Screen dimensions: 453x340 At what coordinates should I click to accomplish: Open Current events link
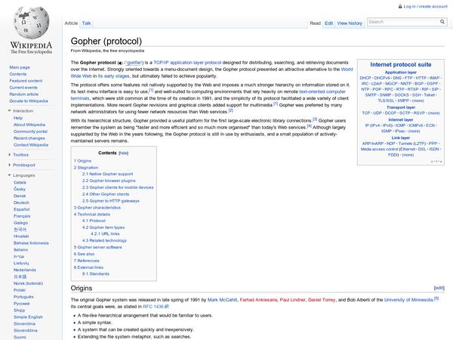pos(23,88)
